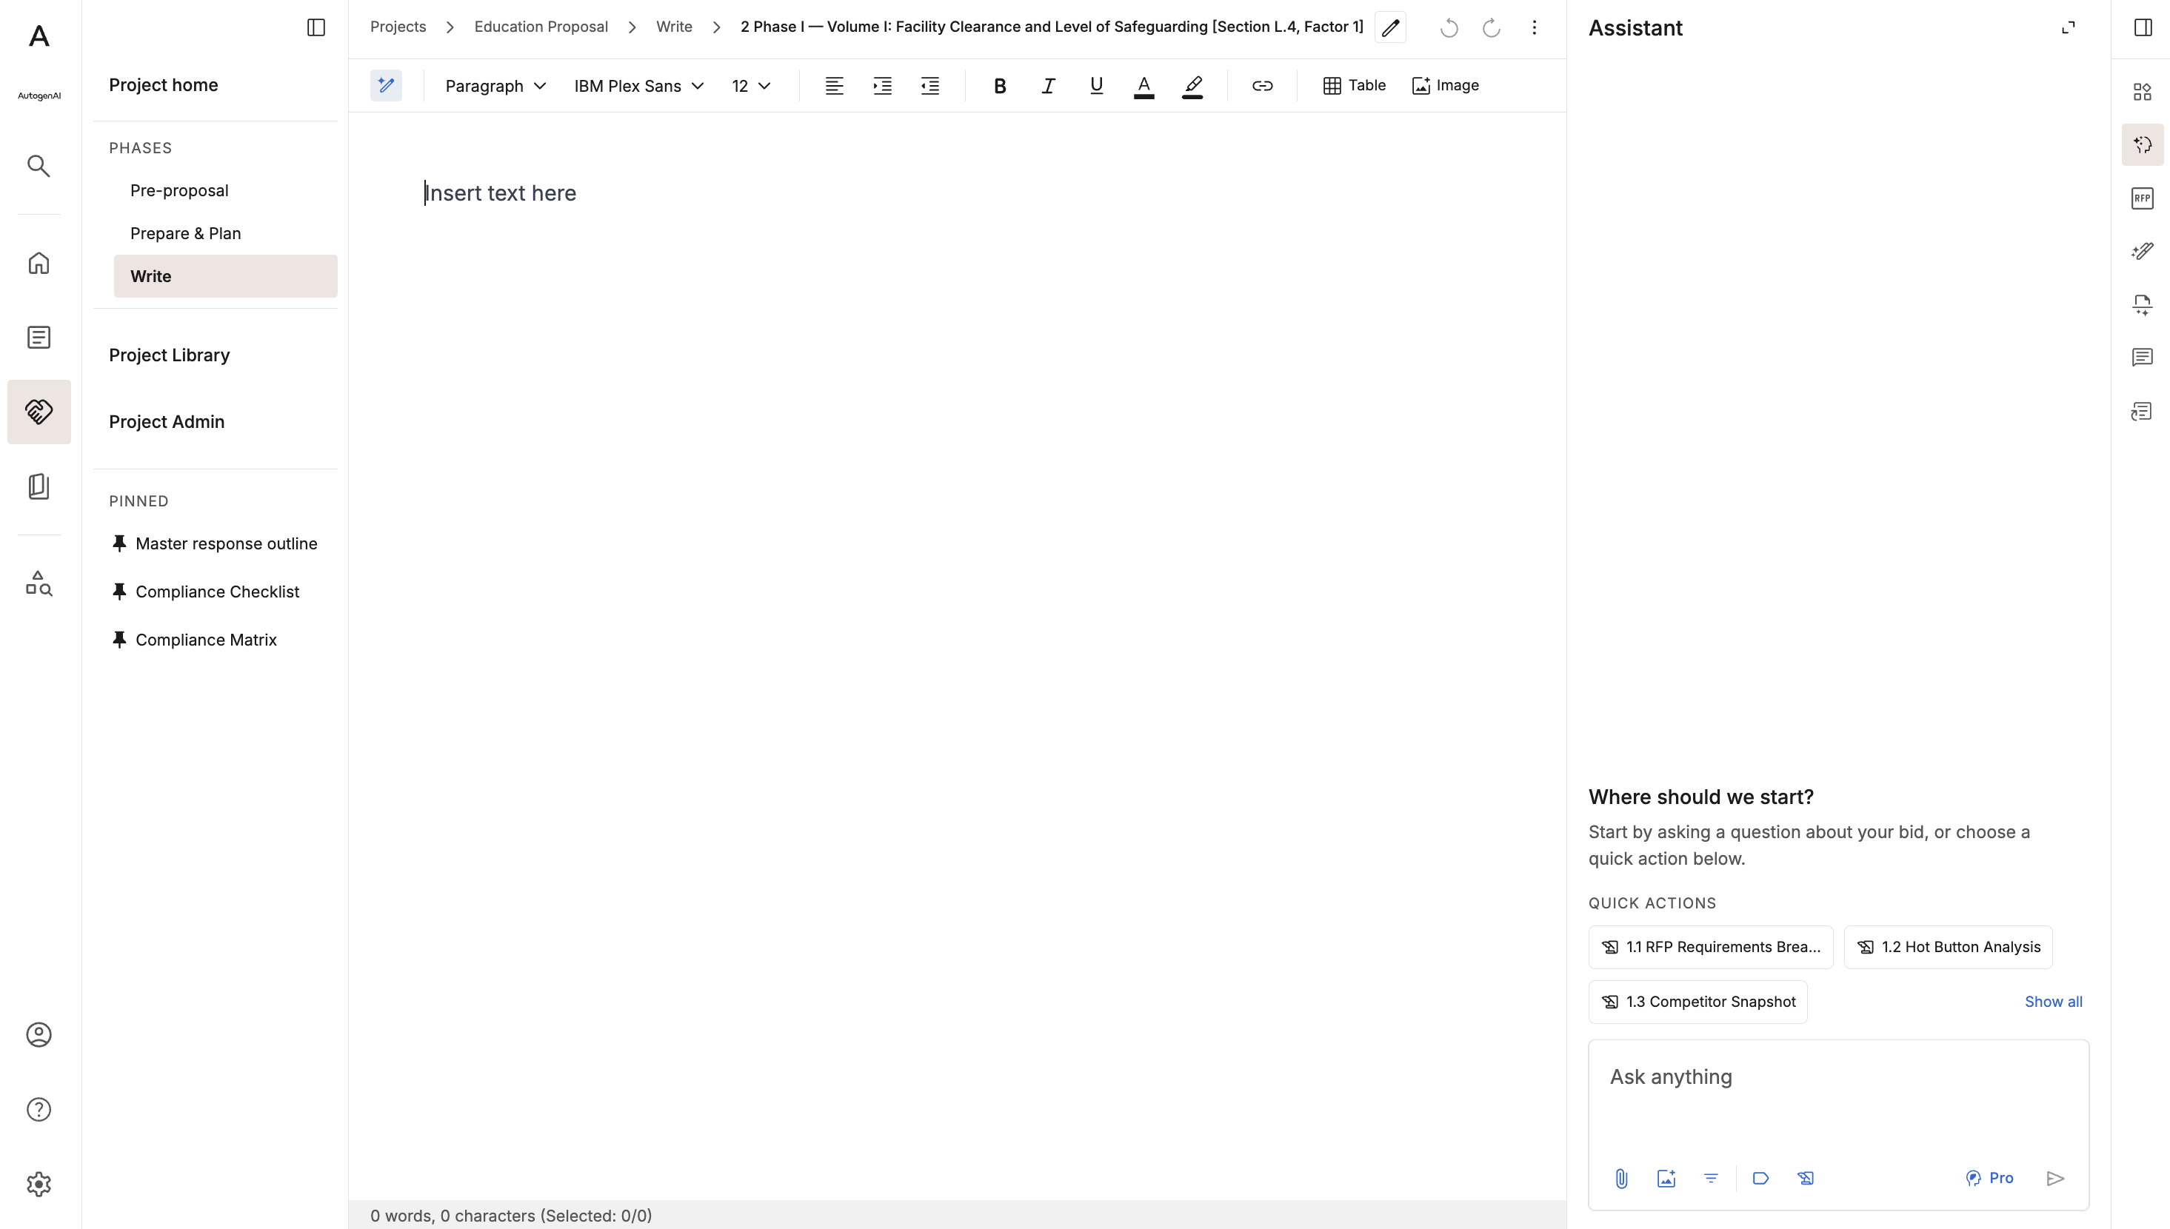Open the document list icon in left rail
Viewport: 2170px width, 1229px height.
(39, 338)
